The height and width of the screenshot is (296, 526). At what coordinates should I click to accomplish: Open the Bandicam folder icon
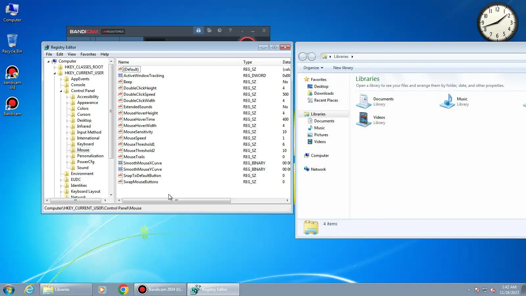pyautogui.click(x=209, y=30)
